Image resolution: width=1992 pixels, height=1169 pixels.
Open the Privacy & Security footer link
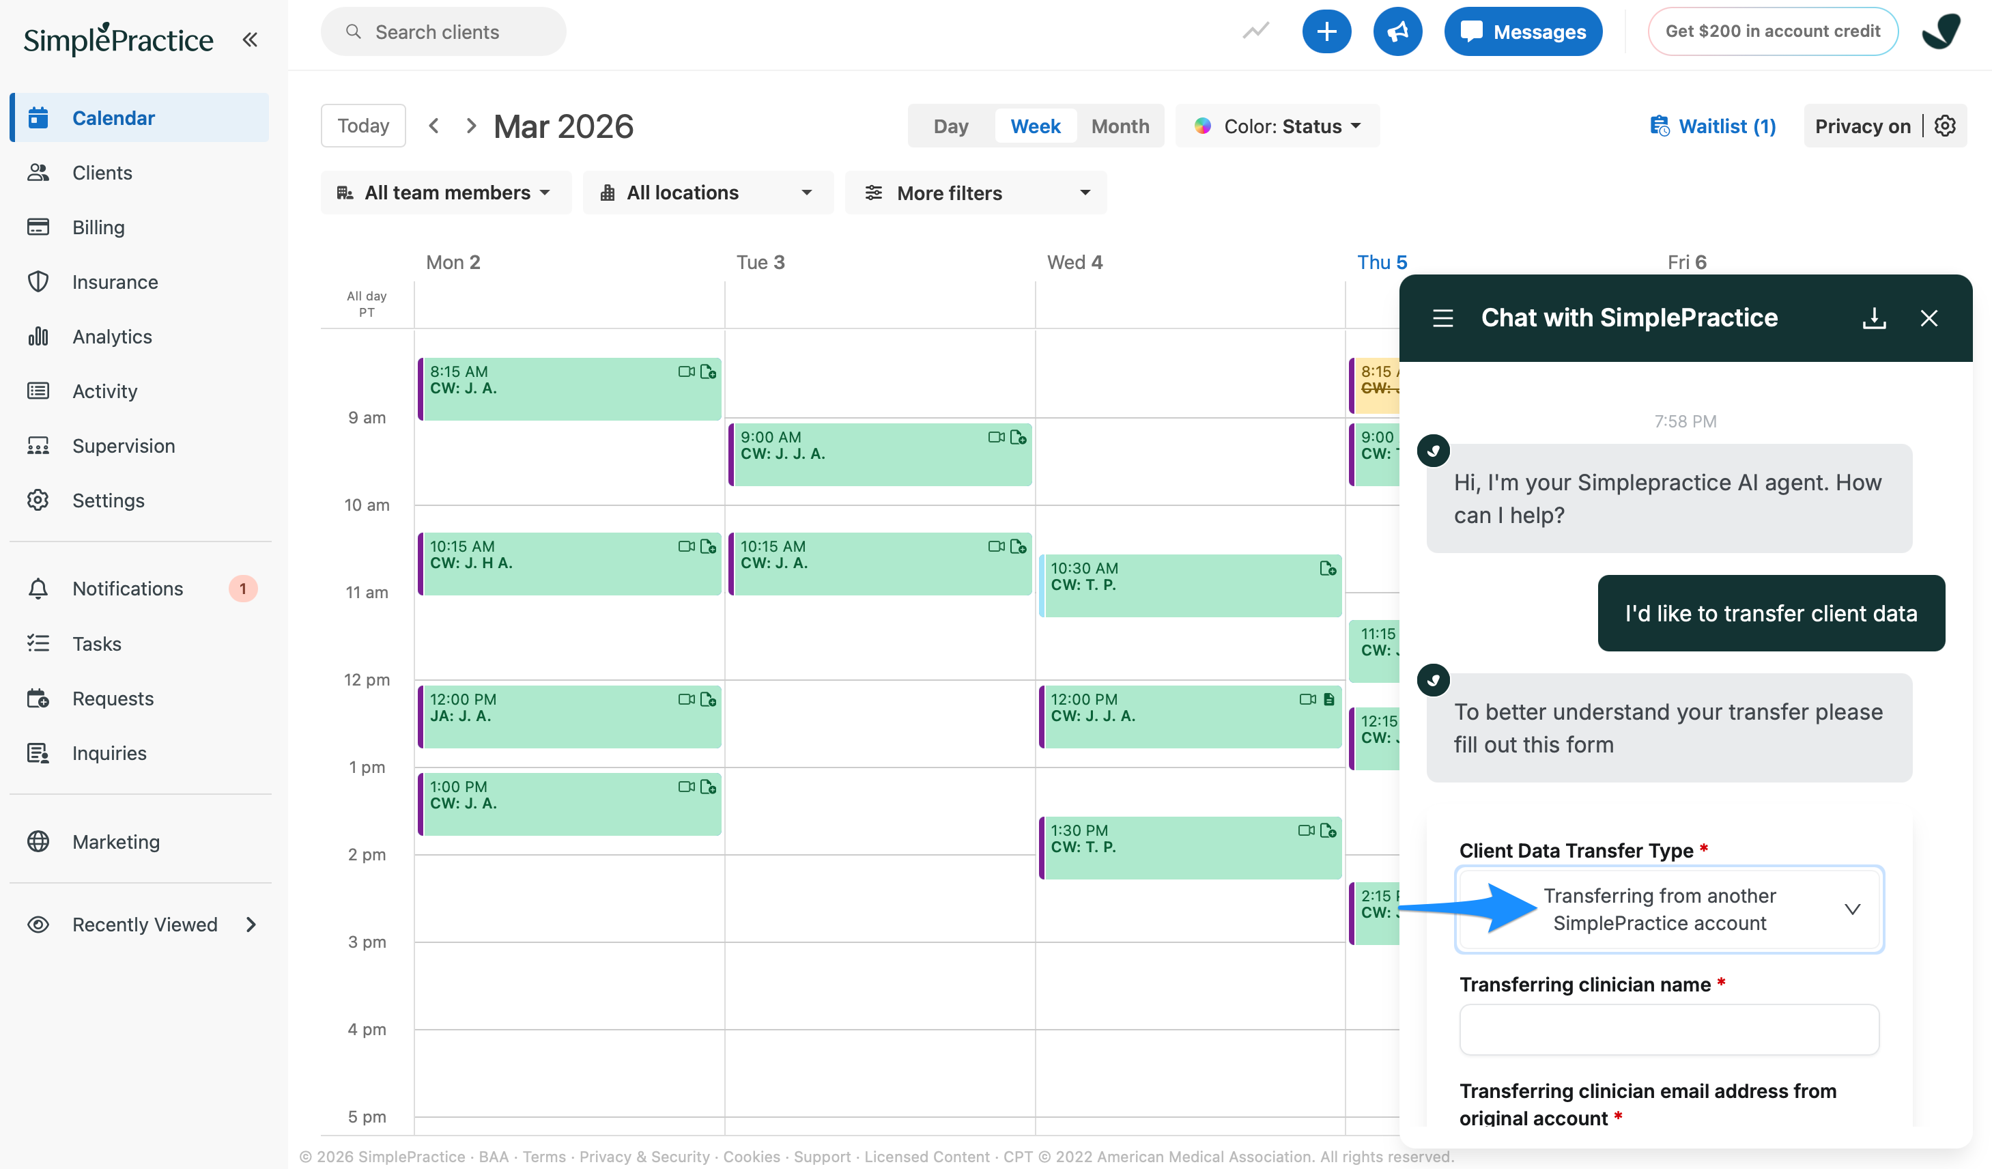pyautogui.click(x=644, y=1156)
